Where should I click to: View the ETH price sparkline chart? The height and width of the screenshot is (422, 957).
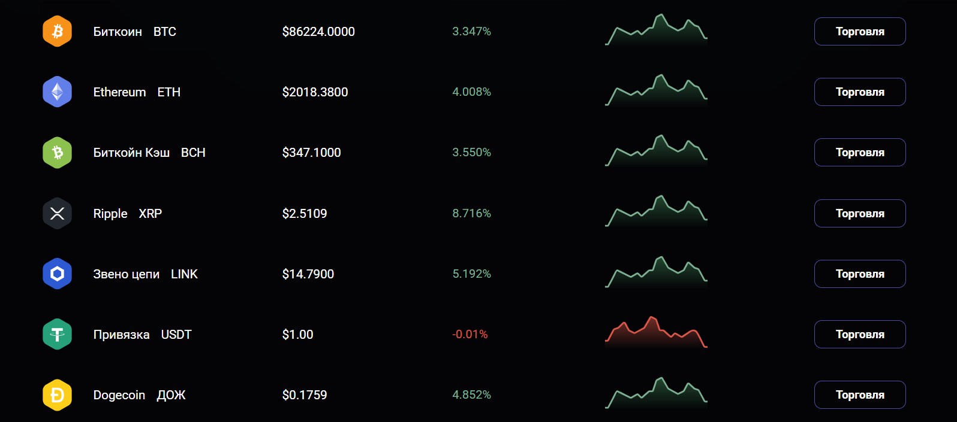[x=656, y=90]
